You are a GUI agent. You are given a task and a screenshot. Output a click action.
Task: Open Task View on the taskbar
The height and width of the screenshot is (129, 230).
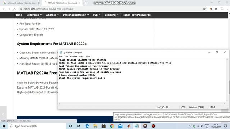coord(78,126)
